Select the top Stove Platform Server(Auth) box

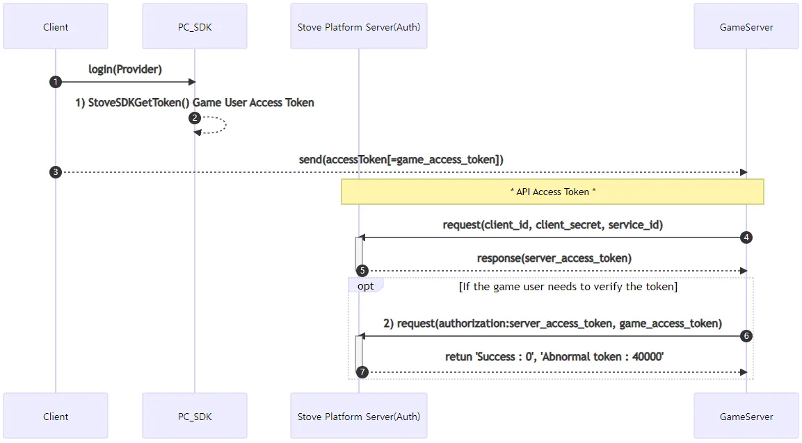[x=358, y=26]
